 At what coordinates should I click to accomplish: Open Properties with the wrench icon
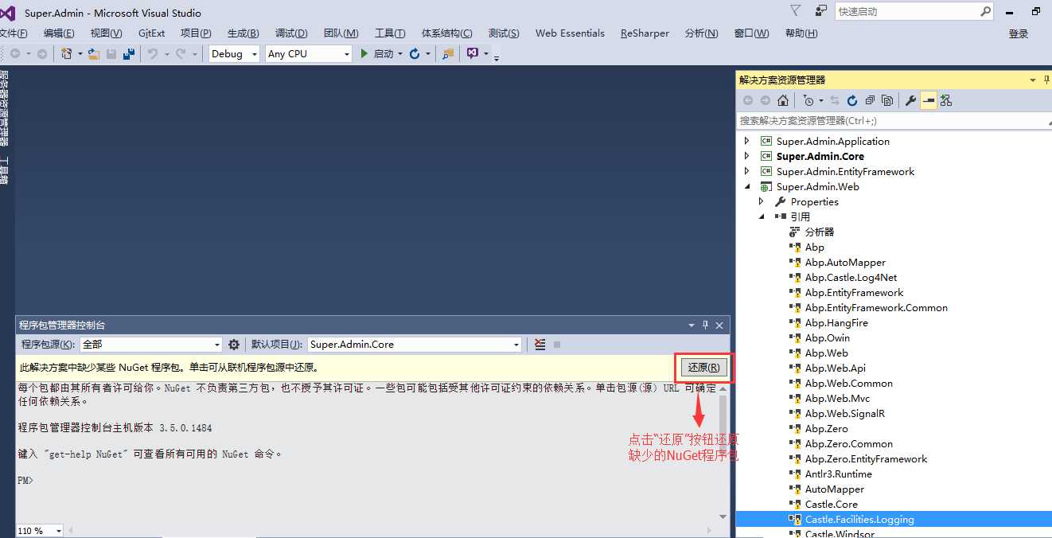[911, 100]
